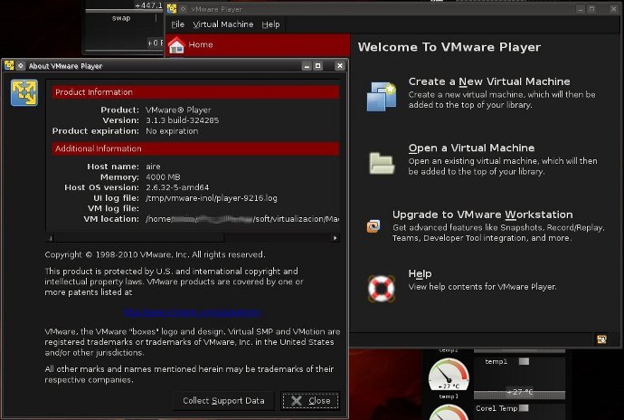Click the VMware Player main window title icon
This screenshot has width=624, height=420.
click(172, 9)
